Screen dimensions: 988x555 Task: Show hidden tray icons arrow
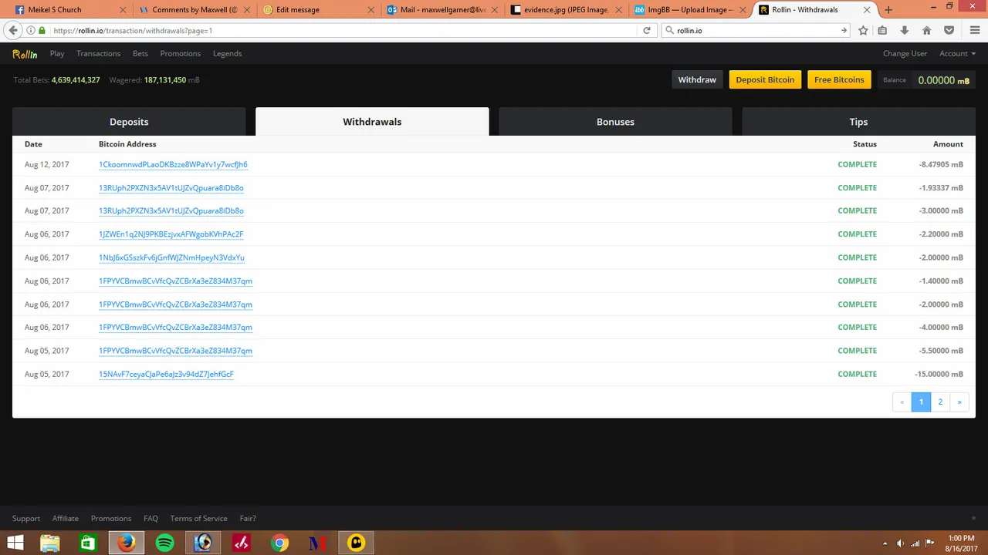coord(885,543)
